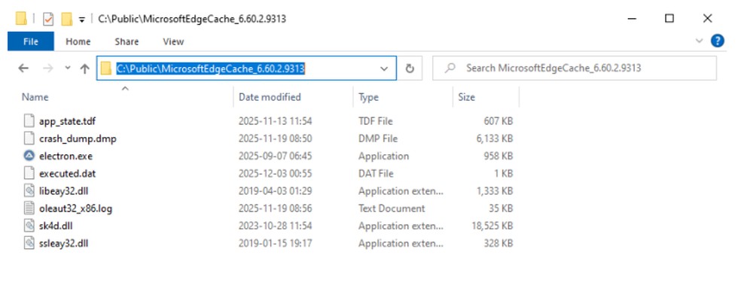Click the libeay32.dll file icon
This screenshot has width=741, height=304.
[x=29, y=190]
